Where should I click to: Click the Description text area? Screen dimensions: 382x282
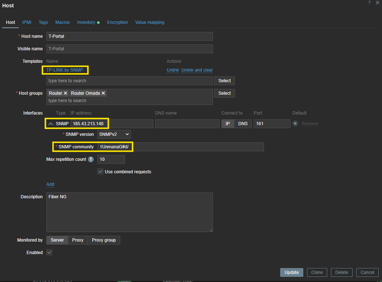[x=130, y=212]
